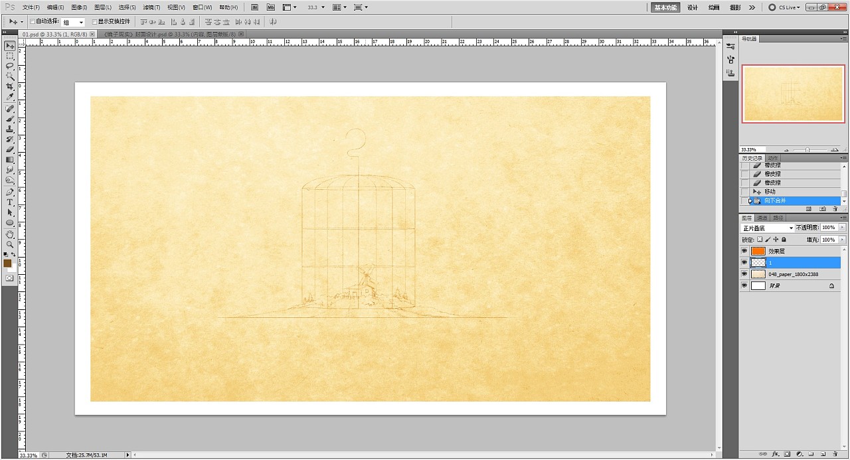Switch to the 设计 workspace
This screenshot has height=460, width=850.
click(x=693, y=7)
